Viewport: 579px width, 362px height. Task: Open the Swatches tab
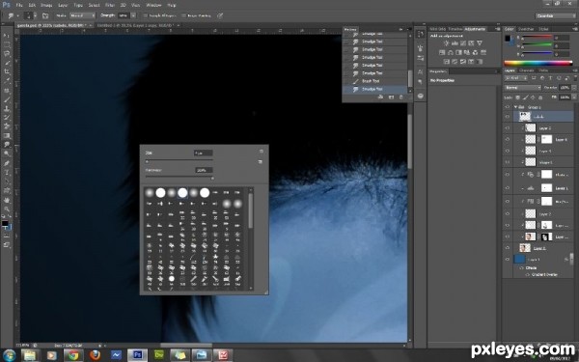(x=526, y=29)
